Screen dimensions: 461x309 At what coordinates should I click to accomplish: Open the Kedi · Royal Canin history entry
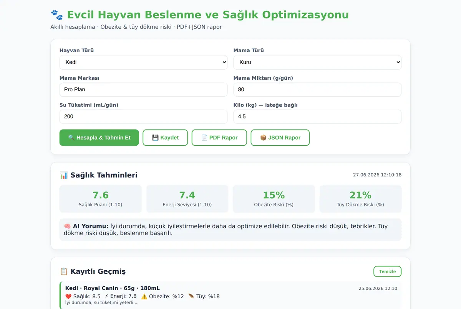tap(230, 295)
